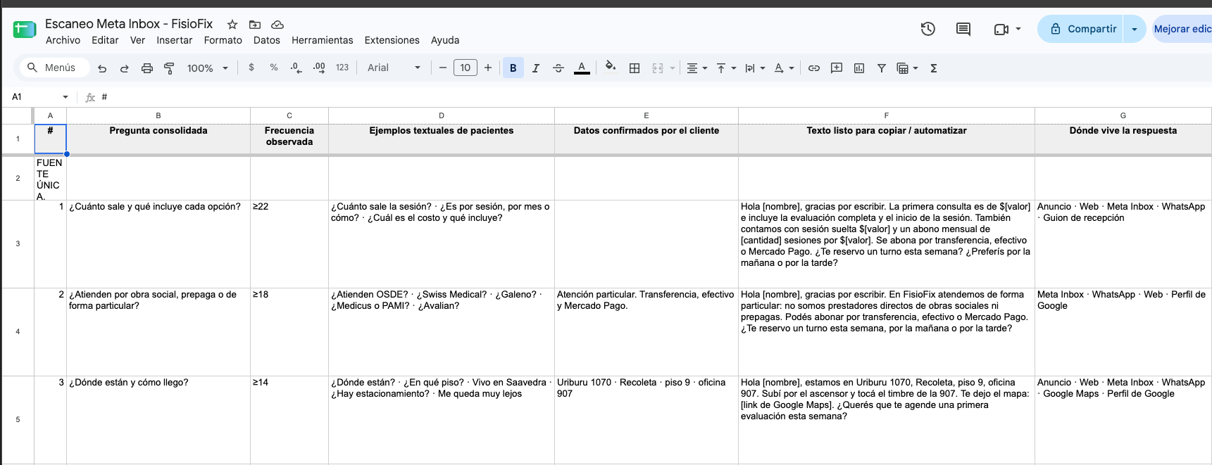This screenshot has width=1212, height=465.
Task: Toggle strikethrough formatting
Action: [558, 68]
